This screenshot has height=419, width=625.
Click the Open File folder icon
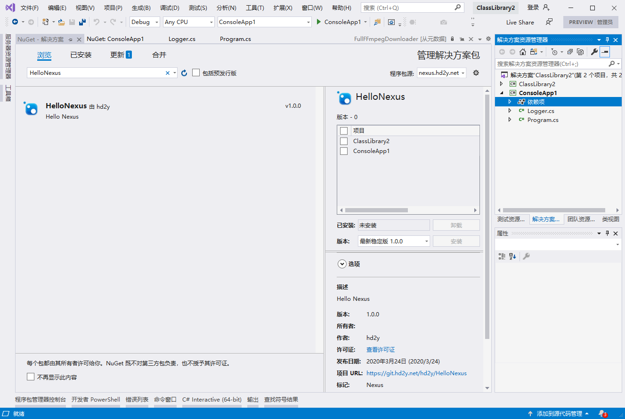(x=62, y=22)
